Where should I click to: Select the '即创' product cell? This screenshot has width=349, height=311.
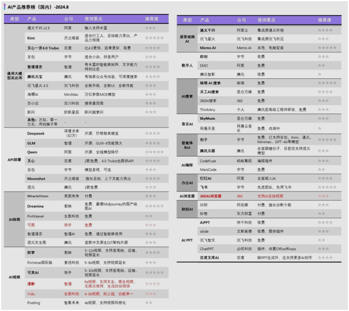click(203, 57)
